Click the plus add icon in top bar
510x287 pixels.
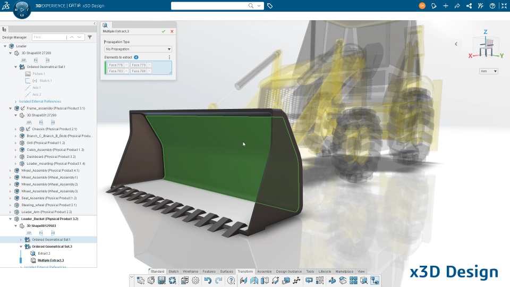pos(445,6)
